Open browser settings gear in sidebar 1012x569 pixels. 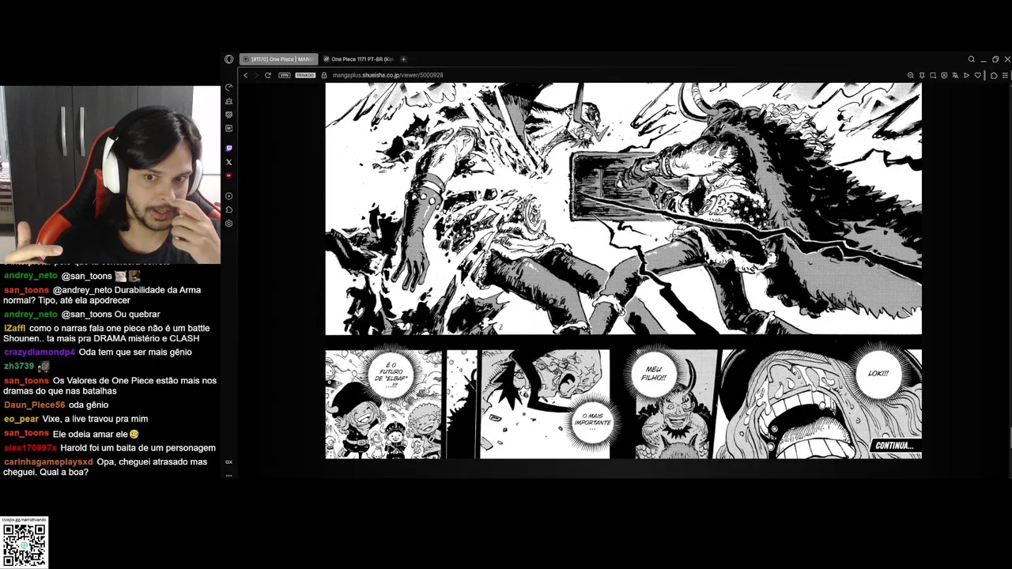(229, 224)
